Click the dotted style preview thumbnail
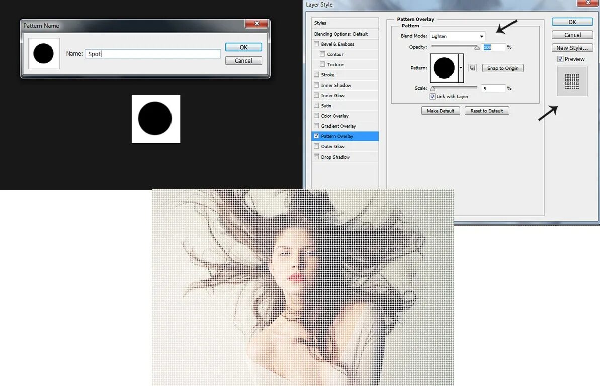Image resolution: width=600 pixels, height=386 pixels. click(x=572, y=81)
